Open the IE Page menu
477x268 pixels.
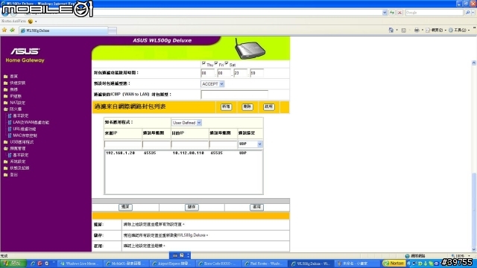click(x=435, y=30)
